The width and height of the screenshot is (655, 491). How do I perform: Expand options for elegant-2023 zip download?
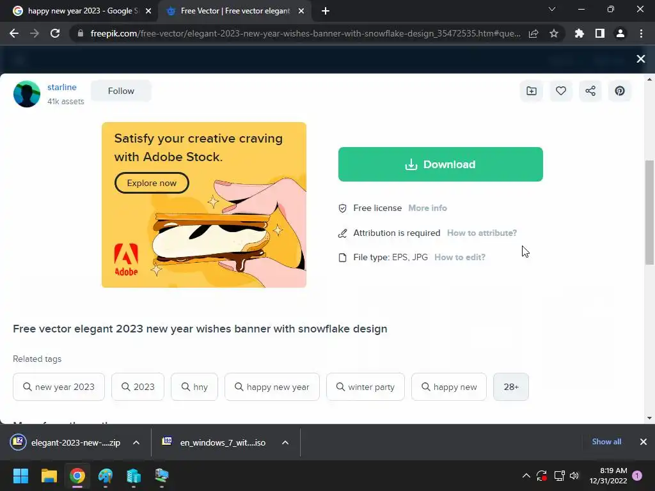136,442
